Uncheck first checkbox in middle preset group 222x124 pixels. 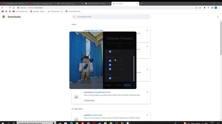[x=110, y=61]
